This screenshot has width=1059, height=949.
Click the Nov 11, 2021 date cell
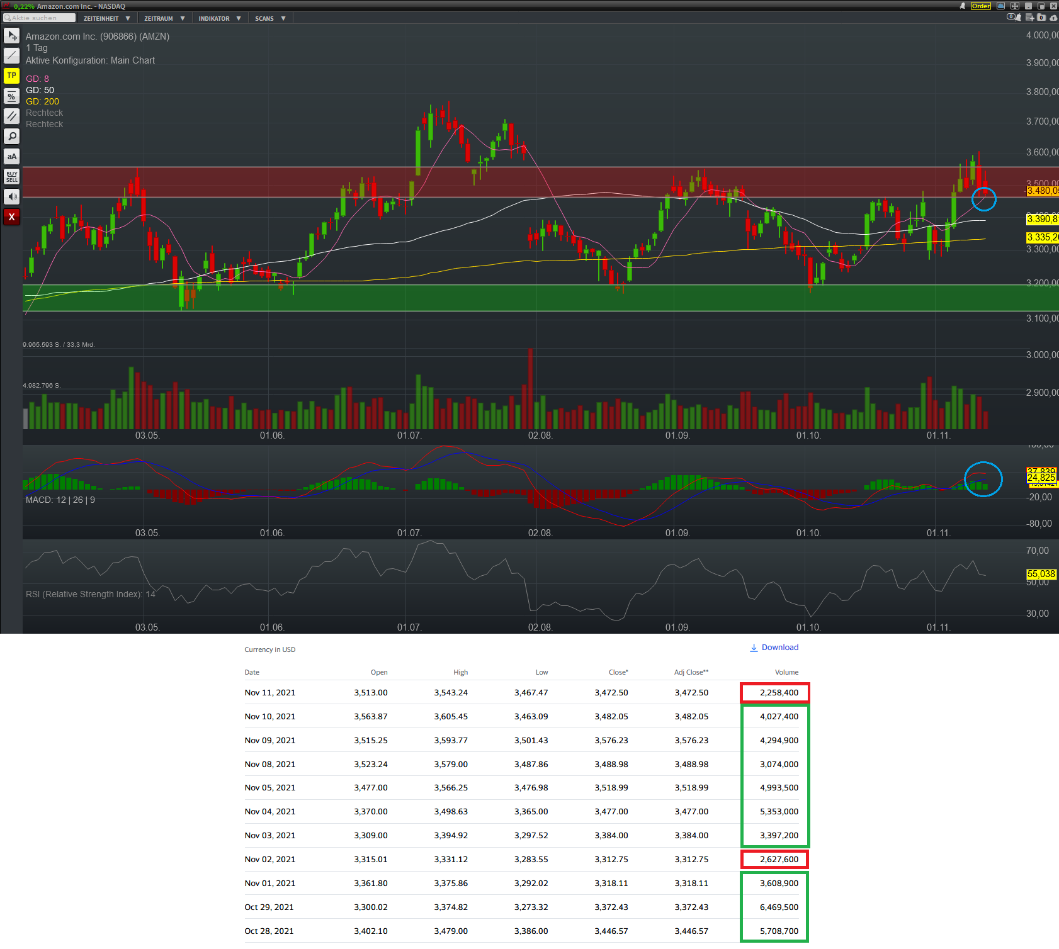coord(270,693)
